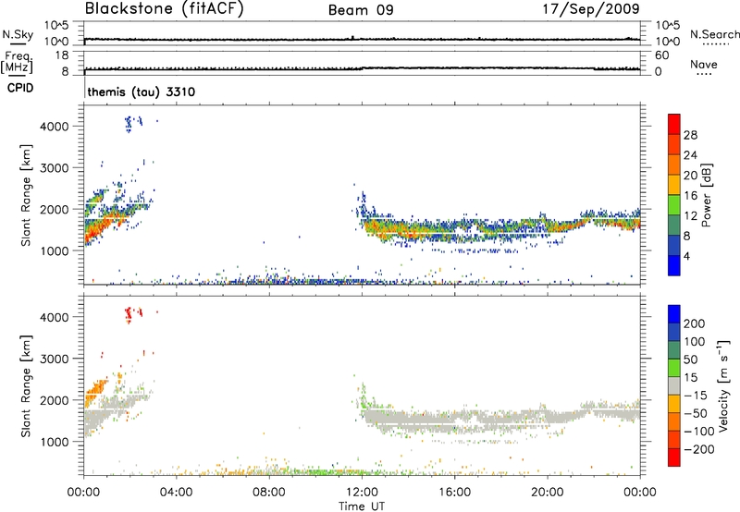Select the Beam 09 header label
Image resolution: width=740 pixels, height=512 pixels.
pyautogui.click(x=361, y=10)
